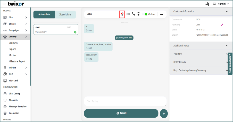This screenshot has width=233, height=122.
Task: Click in the Start Typing message field
Action: pos(125,101)
